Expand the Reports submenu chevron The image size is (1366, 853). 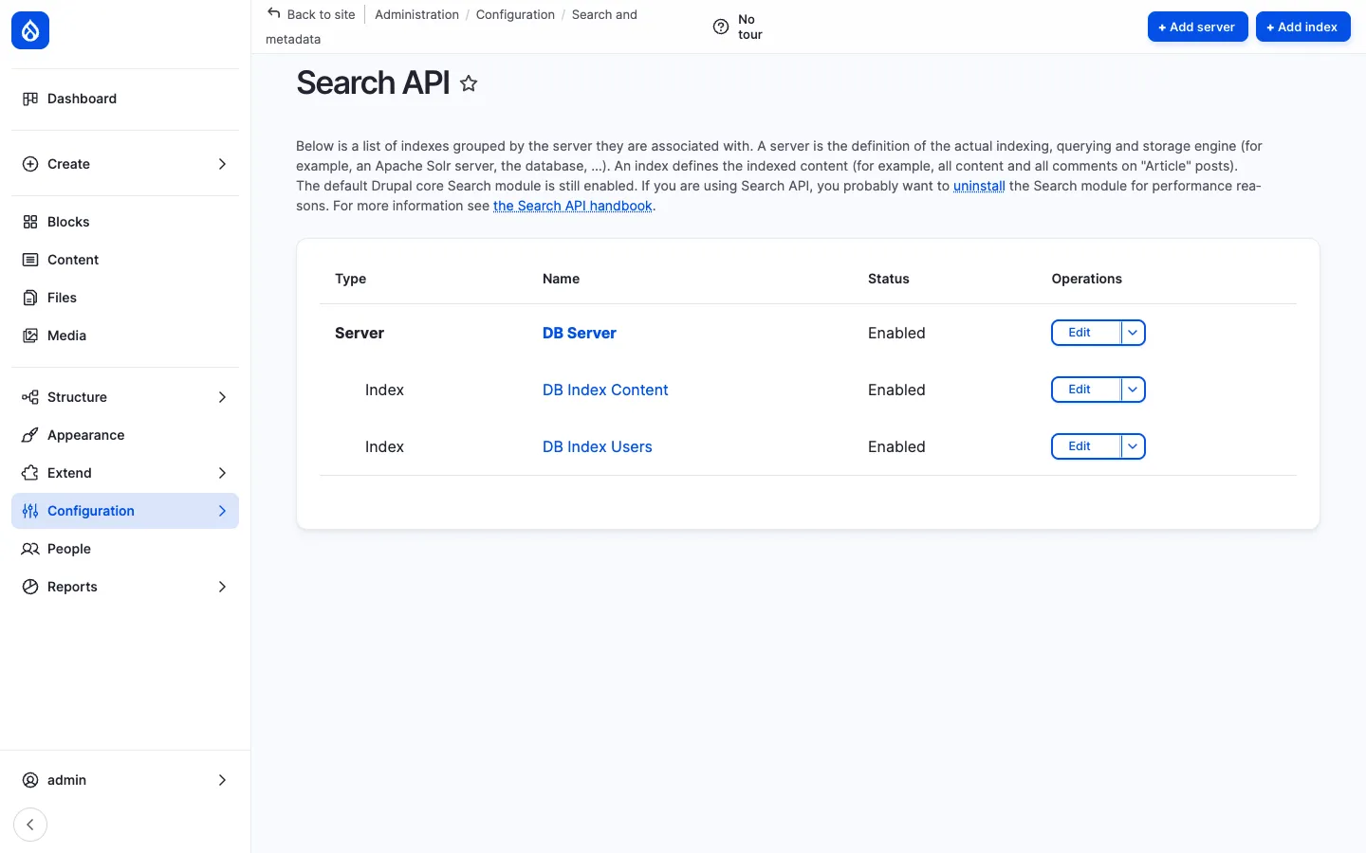tap(222, 587)
